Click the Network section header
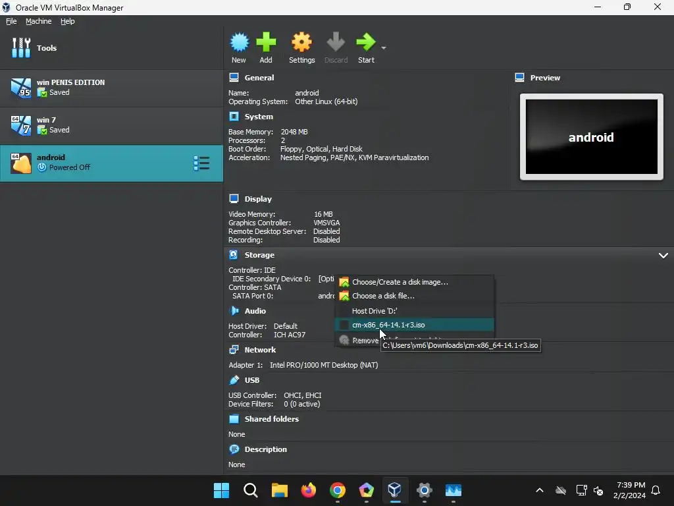 (260, 350)
